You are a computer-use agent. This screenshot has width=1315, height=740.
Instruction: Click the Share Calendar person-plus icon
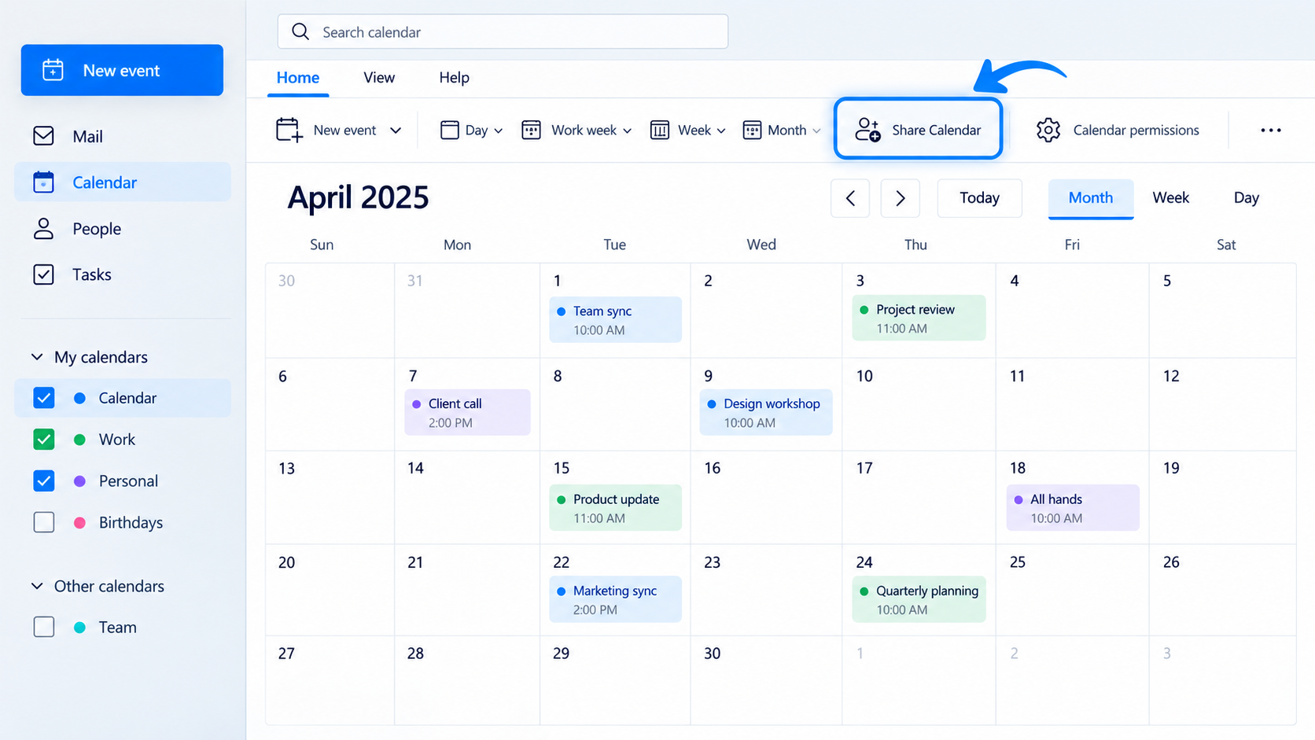click(867, 130)
